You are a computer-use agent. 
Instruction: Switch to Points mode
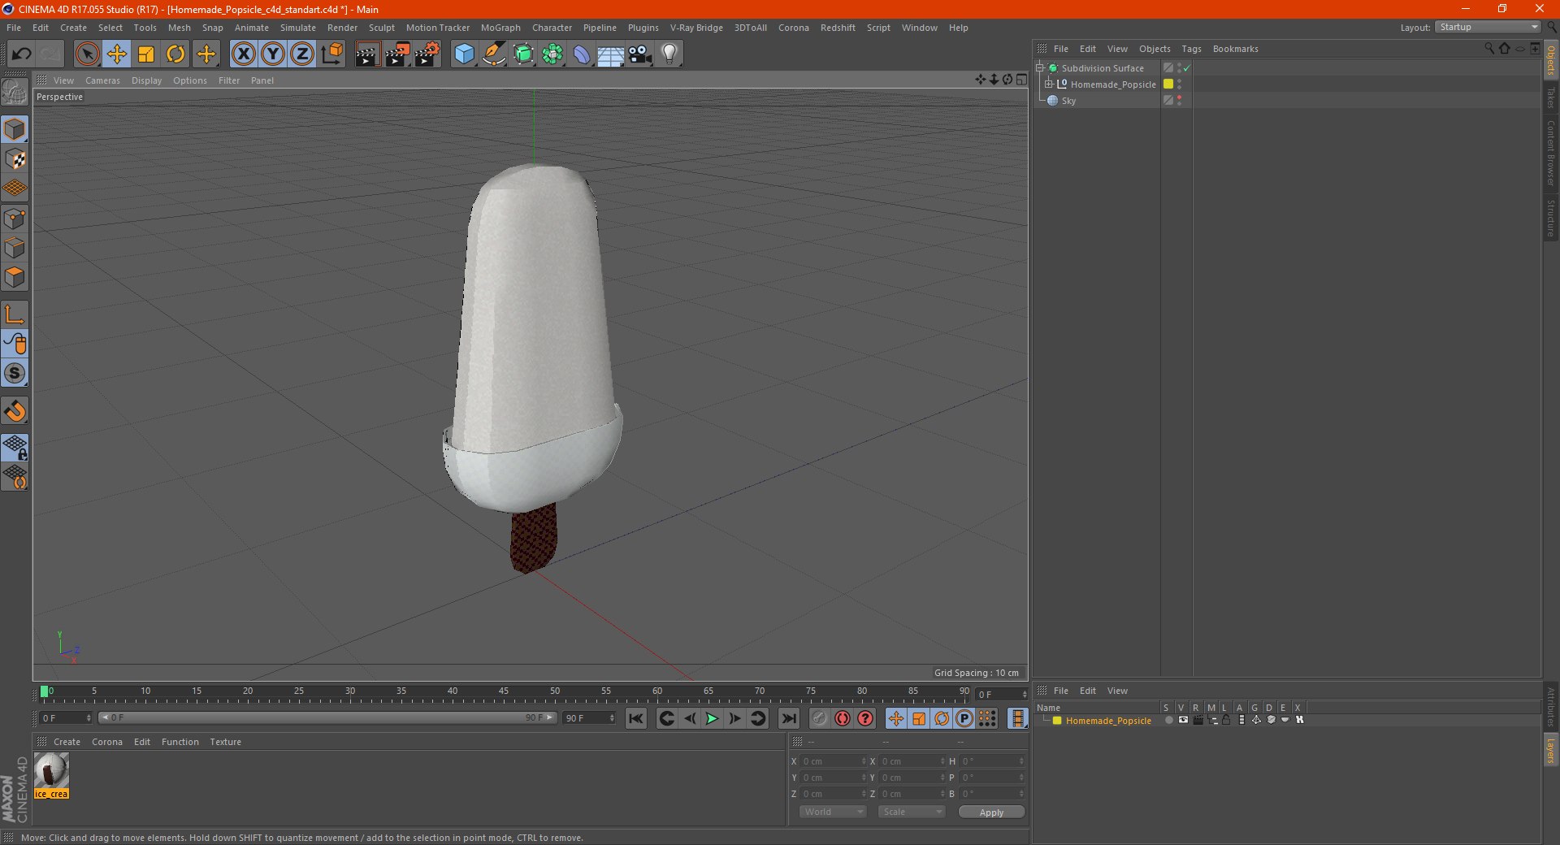tap(15, 219)
